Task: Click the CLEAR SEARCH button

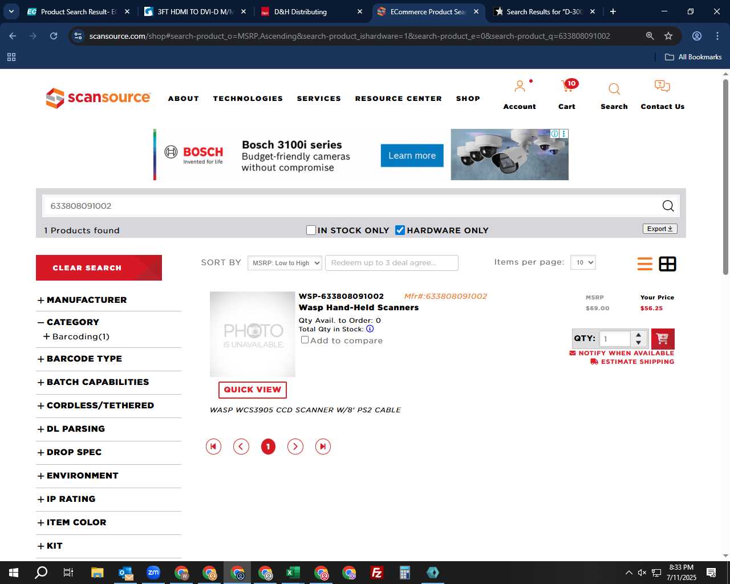Action: click(x=99, y=267)
